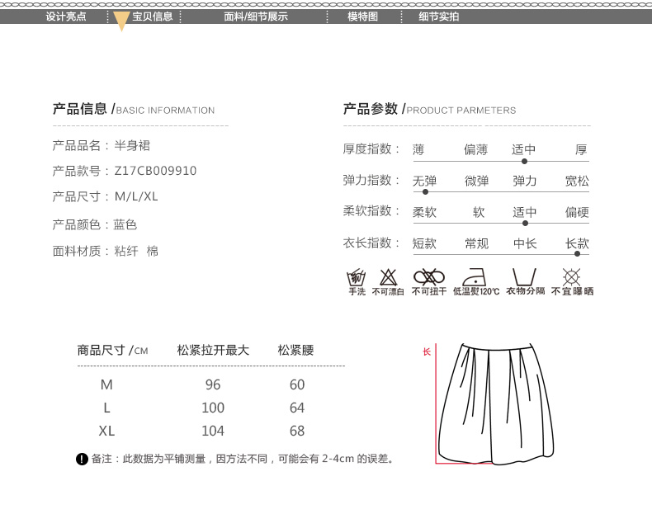Click the value 100 in size table
Viewport: 652px width, 514px height.
tap(213, 408)
